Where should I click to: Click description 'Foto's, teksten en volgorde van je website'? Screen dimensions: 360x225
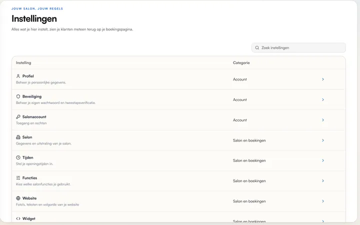(47, 204)
